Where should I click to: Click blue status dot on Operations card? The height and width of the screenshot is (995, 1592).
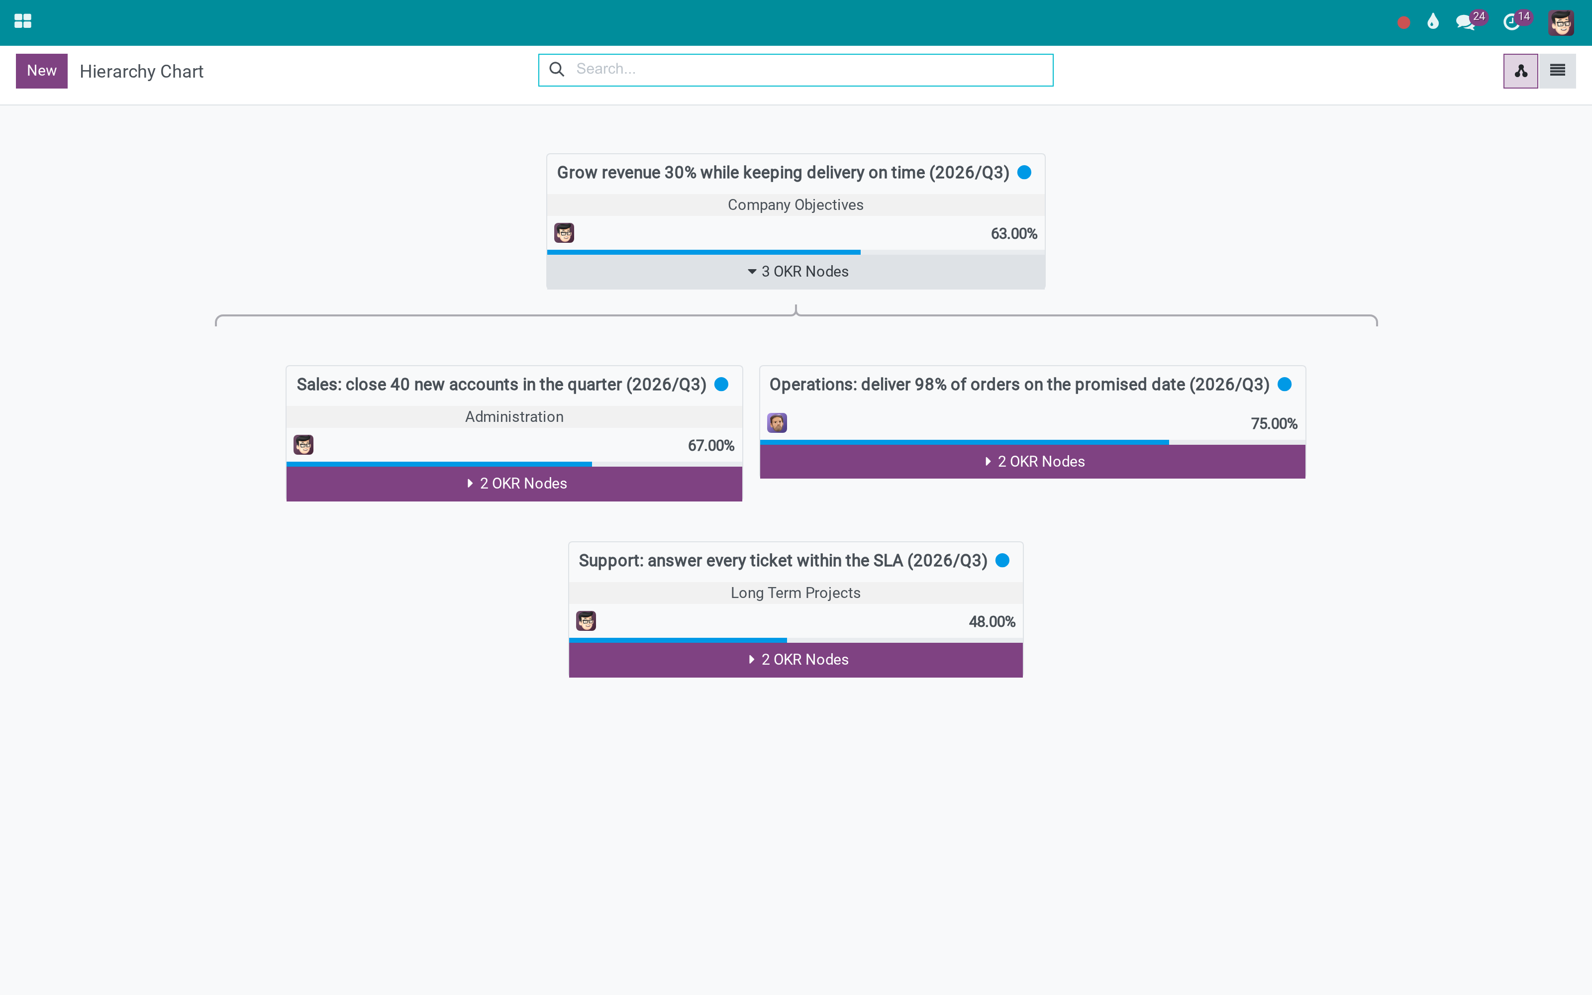pyautogui.click(x=1285, y=384)
